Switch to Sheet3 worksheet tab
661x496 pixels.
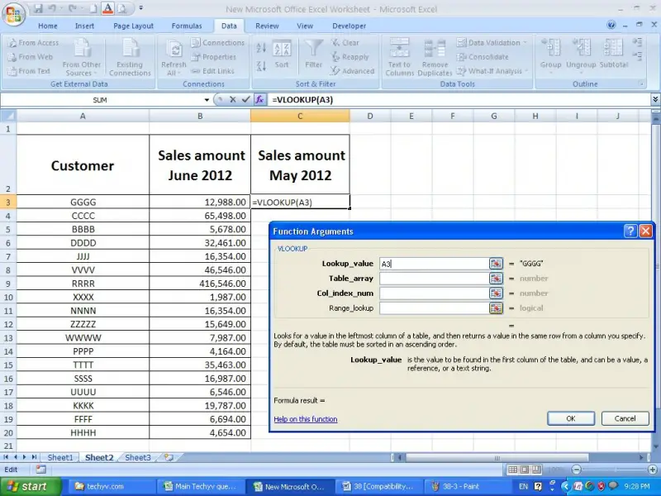point(138,458)
